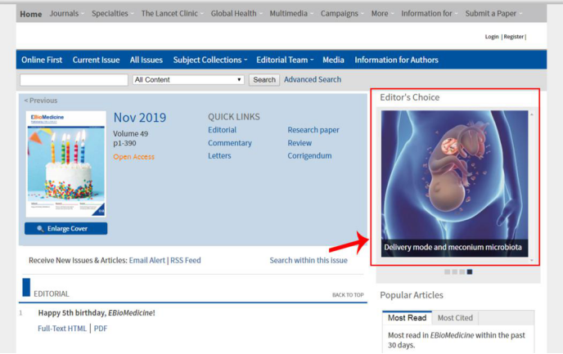Click the magnifier icon on Enlarge Cover
This screenshot has height=354, width=563.
40,228
